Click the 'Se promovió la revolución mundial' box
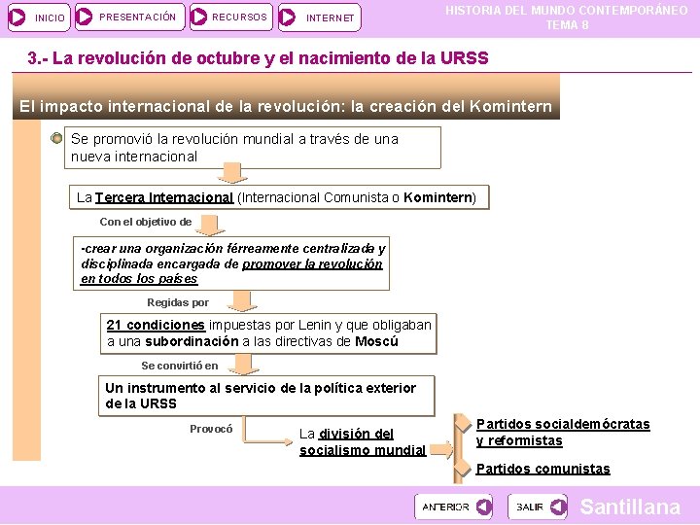The image size is (700, 525). 253,148
